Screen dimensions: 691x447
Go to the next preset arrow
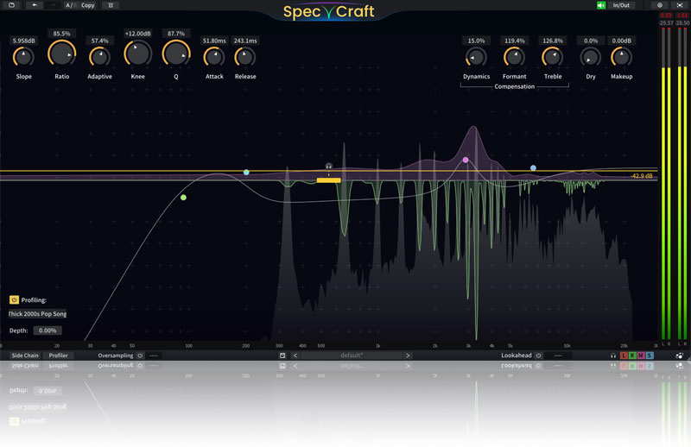(x=408, y=356)
